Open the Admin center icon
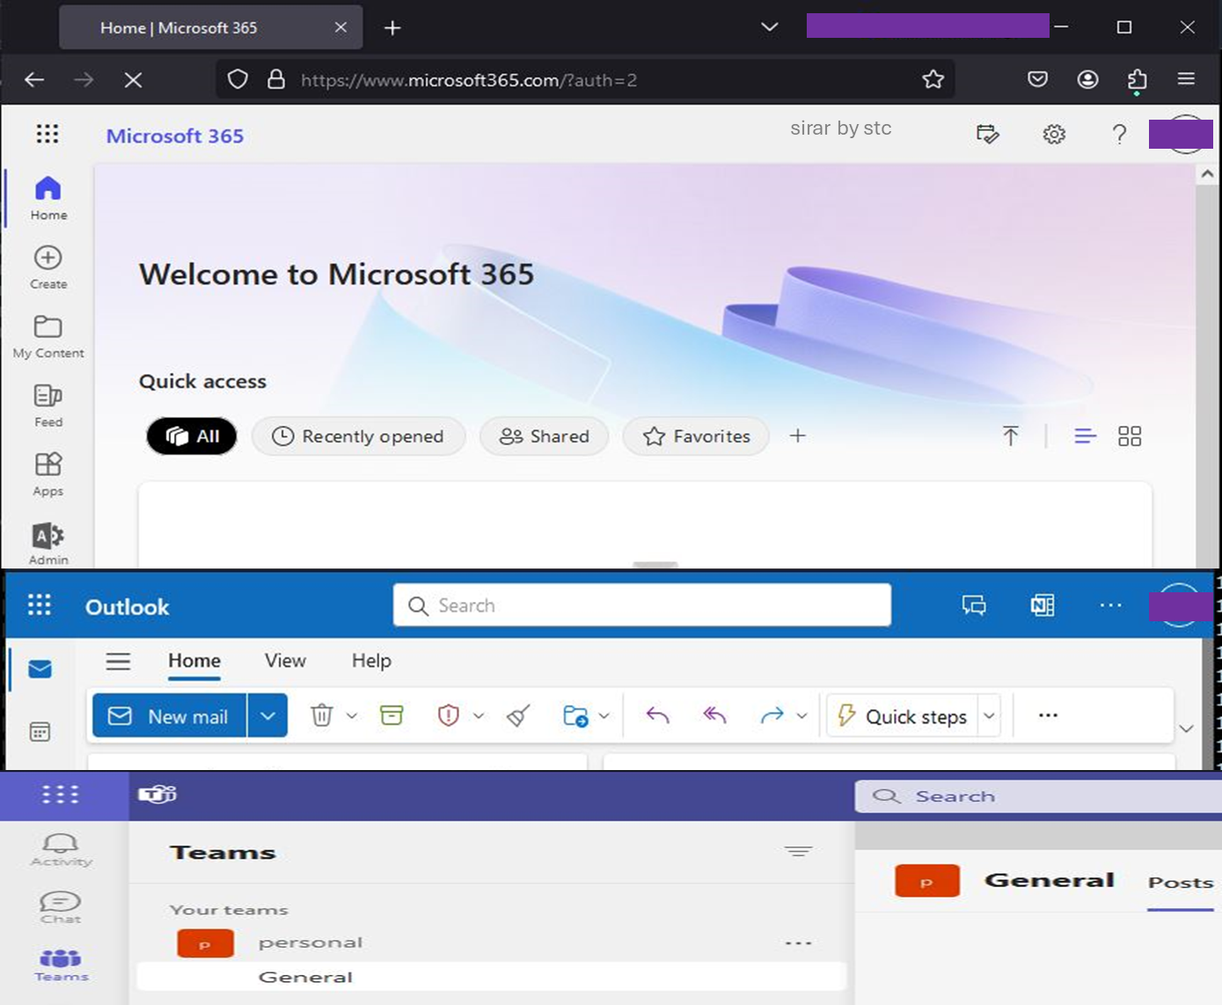The height and width of the screenshot is (1005, 1222). [x=48, y=544]
